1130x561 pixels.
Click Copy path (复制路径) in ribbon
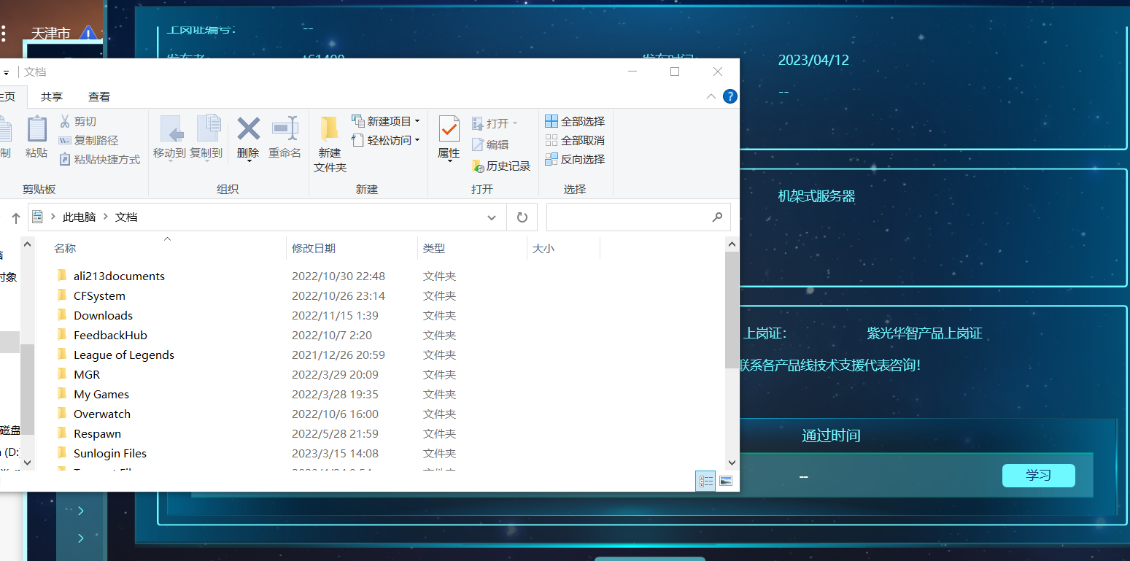point(88,140)
